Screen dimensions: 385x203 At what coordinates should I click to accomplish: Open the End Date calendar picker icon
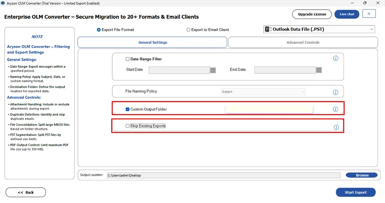click(x=319, y=70)
